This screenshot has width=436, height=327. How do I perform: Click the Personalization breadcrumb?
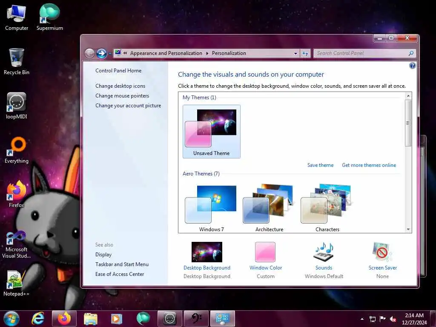[229, 53]
